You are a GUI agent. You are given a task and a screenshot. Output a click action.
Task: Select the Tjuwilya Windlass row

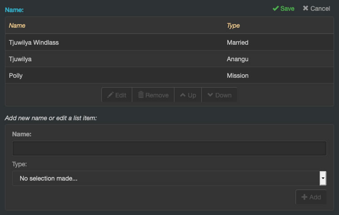tap(169, 42)
